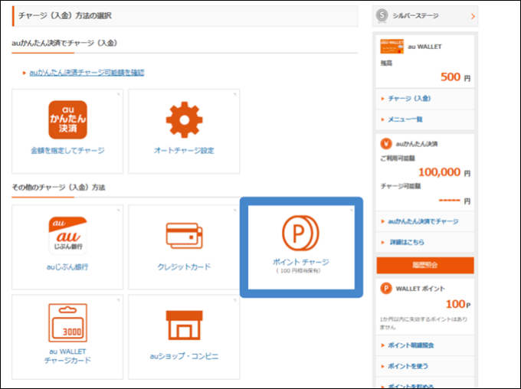The height and width of the screenshot is (389, 521).
Task: Click the au WALLET チャージカード label
Action: (x=67, y=356)
